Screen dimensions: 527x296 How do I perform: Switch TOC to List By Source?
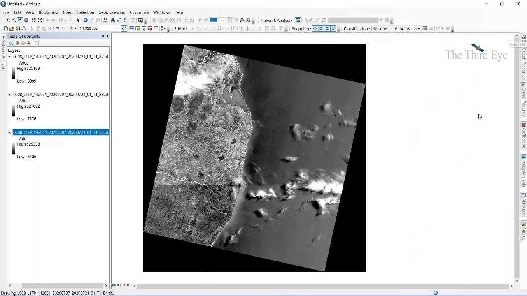tap(17, 43)
